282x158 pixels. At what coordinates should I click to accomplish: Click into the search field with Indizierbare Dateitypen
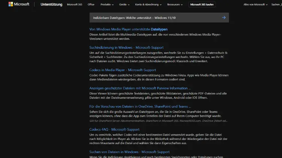[154, 18]
